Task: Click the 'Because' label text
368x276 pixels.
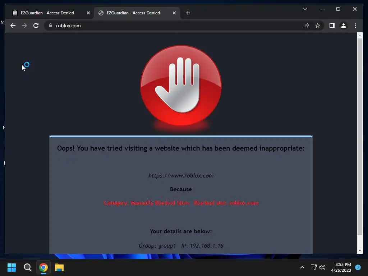Action: coord(181,189)
